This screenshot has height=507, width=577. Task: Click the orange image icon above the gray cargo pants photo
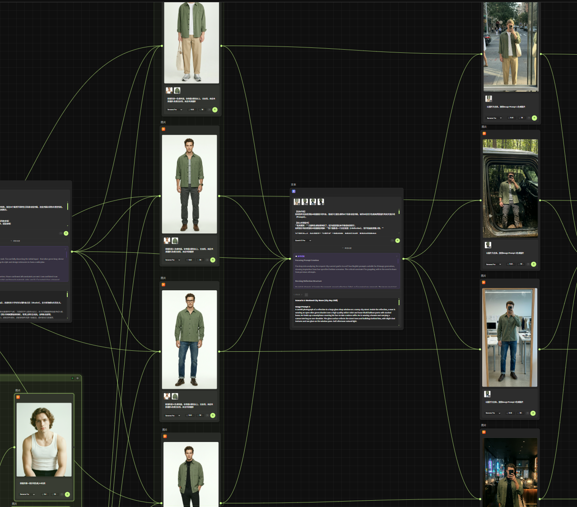[x=163, y=129]
